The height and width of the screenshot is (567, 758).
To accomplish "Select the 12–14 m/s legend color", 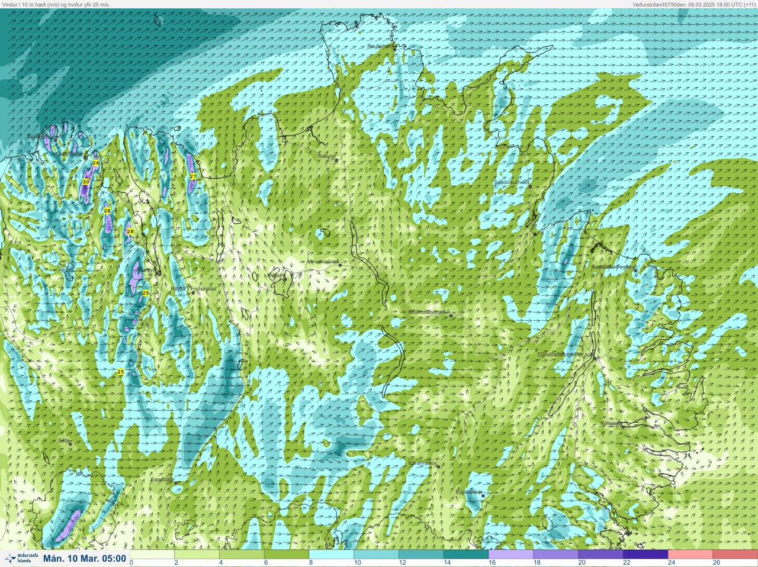I will [422, 555].
